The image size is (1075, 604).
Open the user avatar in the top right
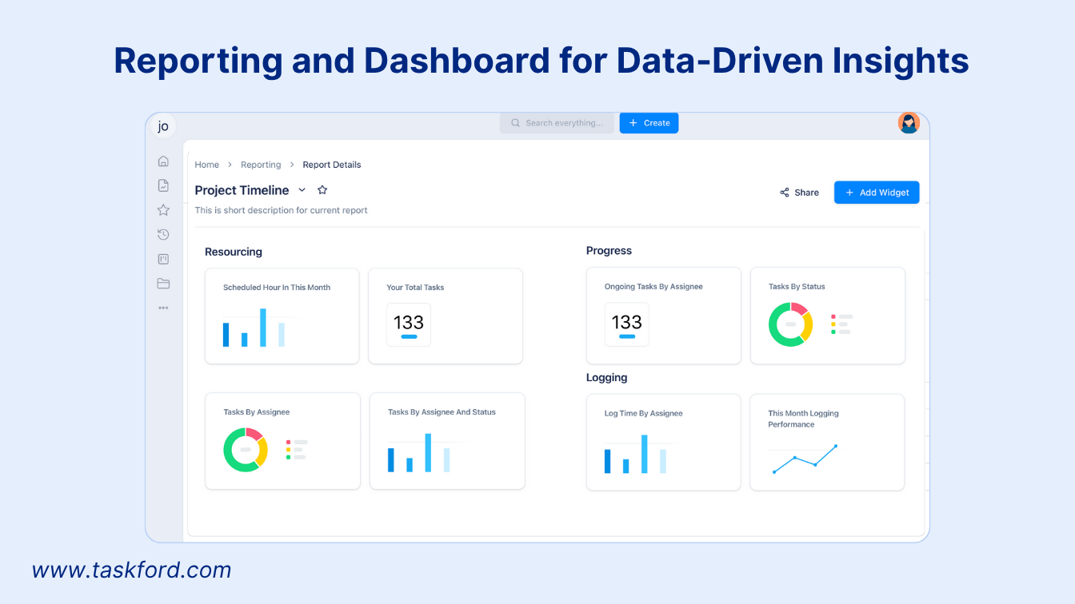(x=909, y=123)
